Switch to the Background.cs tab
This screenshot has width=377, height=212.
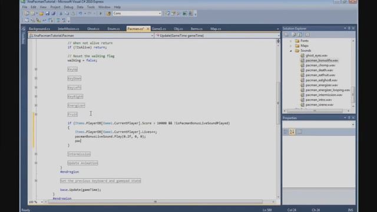[39, 29]
